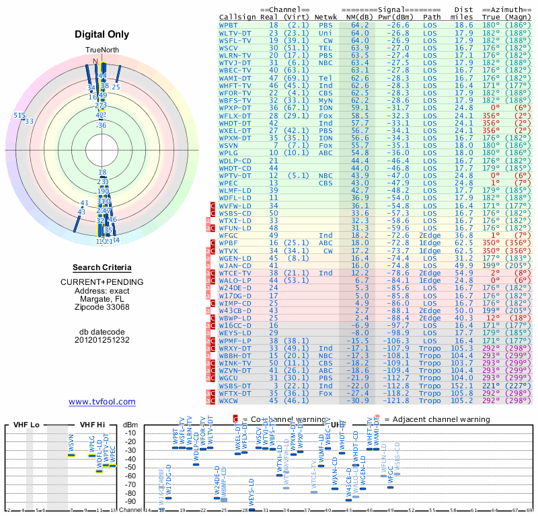This screenshot has height=516, width=538.
Task: Select WFTX-DT callsign in the table
Action: [x=235, y=394]
